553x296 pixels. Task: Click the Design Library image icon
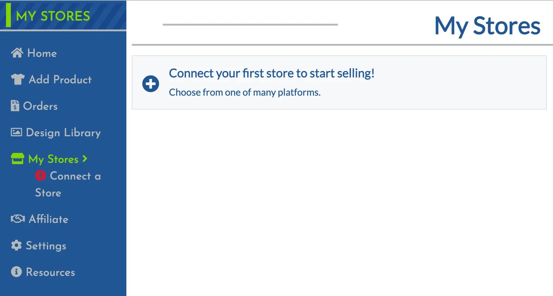(x=17, y=132)
